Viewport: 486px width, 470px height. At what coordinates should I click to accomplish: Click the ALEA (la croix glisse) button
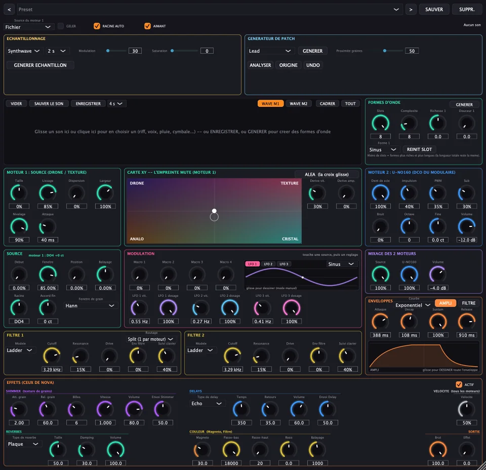[327, 174]
